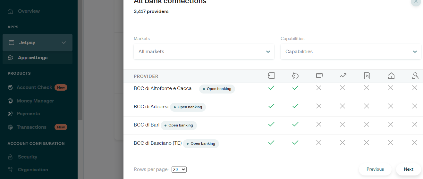This screenshot has height=179, width=423.
Task: Click the Previous page button
Action: click(x=375, y=169)
